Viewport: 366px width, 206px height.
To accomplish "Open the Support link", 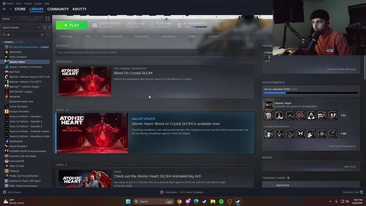I will [x=213, y=36].
